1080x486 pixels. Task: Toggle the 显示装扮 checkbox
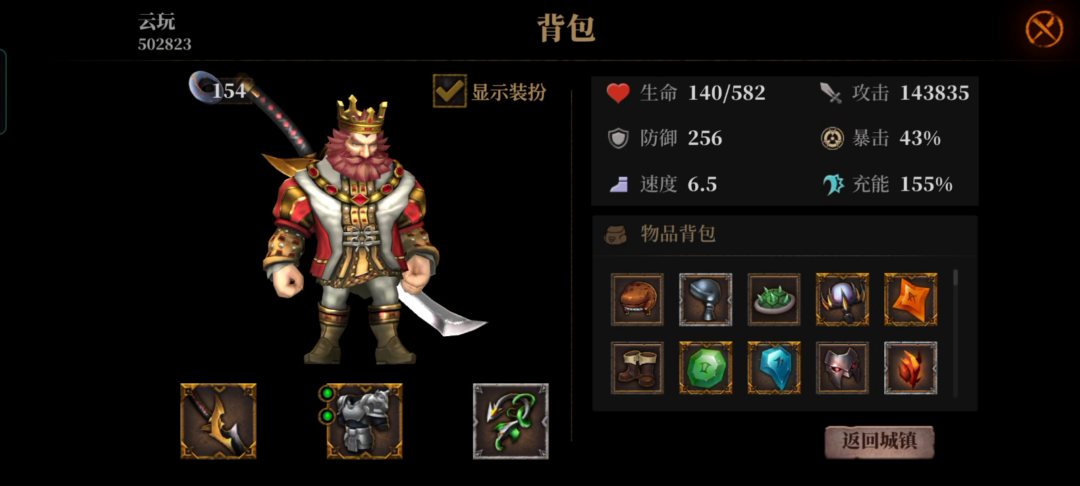coord(450,91)
